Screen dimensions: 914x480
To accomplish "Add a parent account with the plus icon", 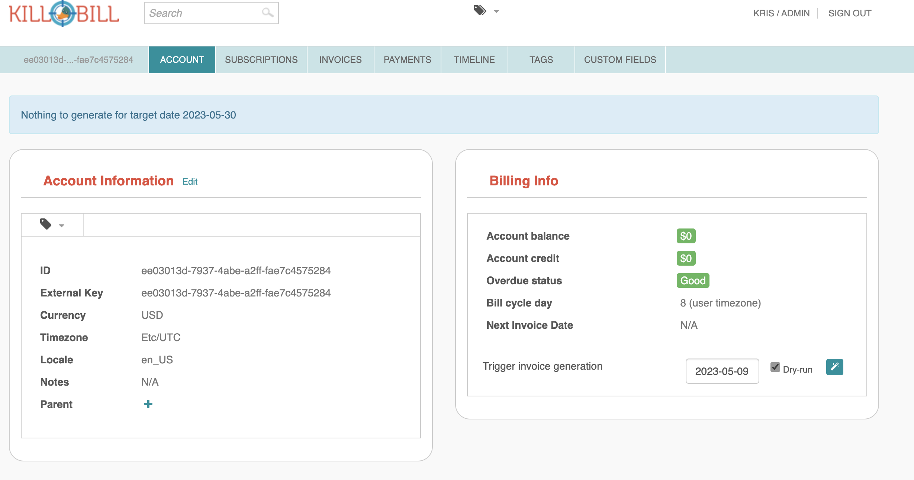I will [148, 403].
